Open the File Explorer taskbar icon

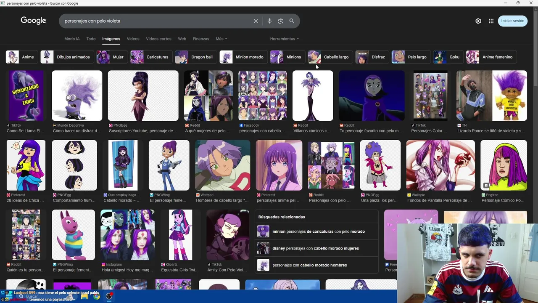pos(84,296)
